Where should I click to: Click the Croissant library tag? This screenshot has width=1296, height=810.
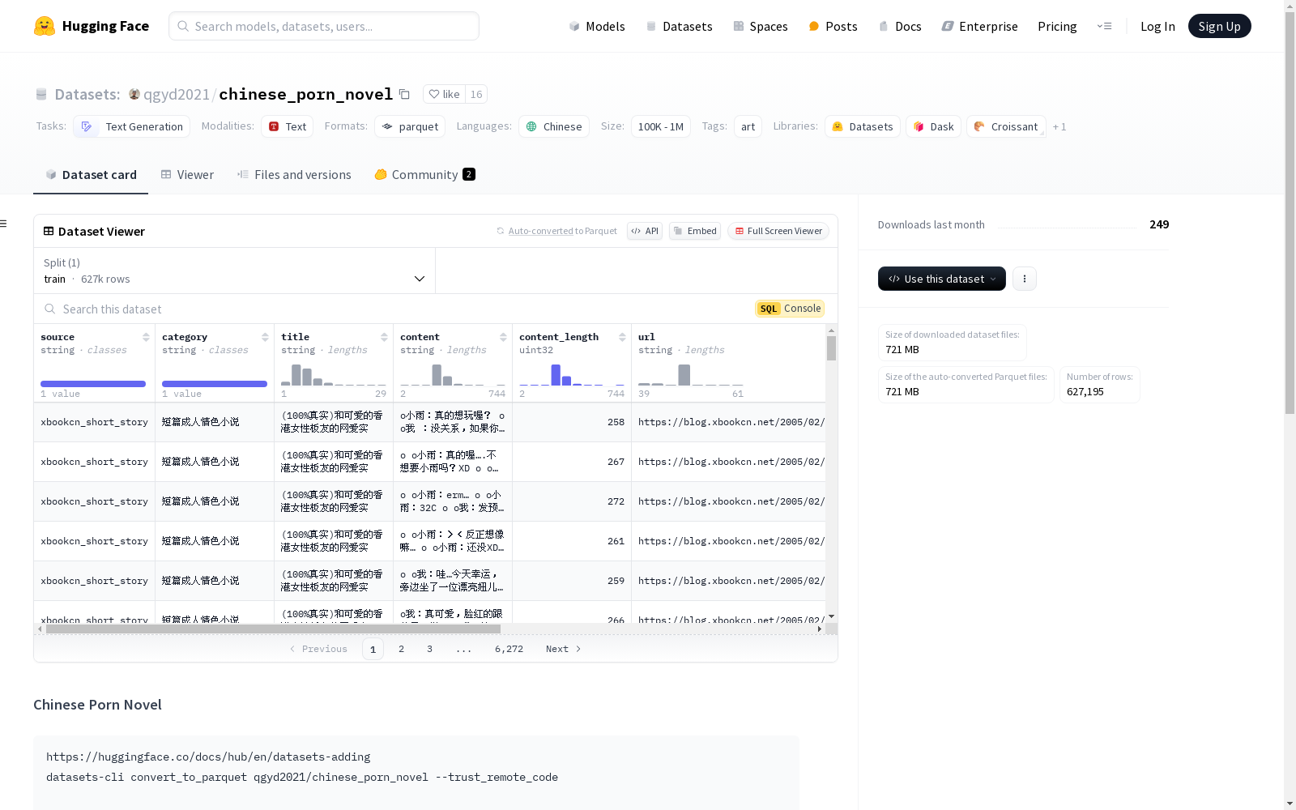pos(1006,126)
